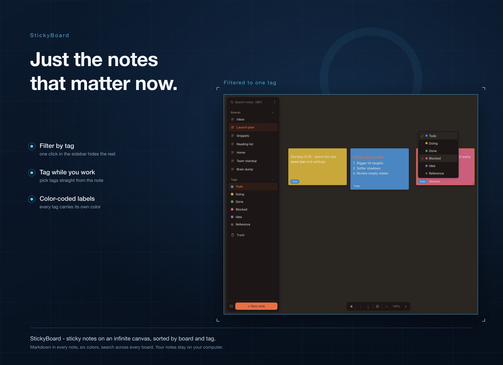The image size is (503, 365).
Task: Click the grid arrange icon in zoom bar
Action: point(378,306)
